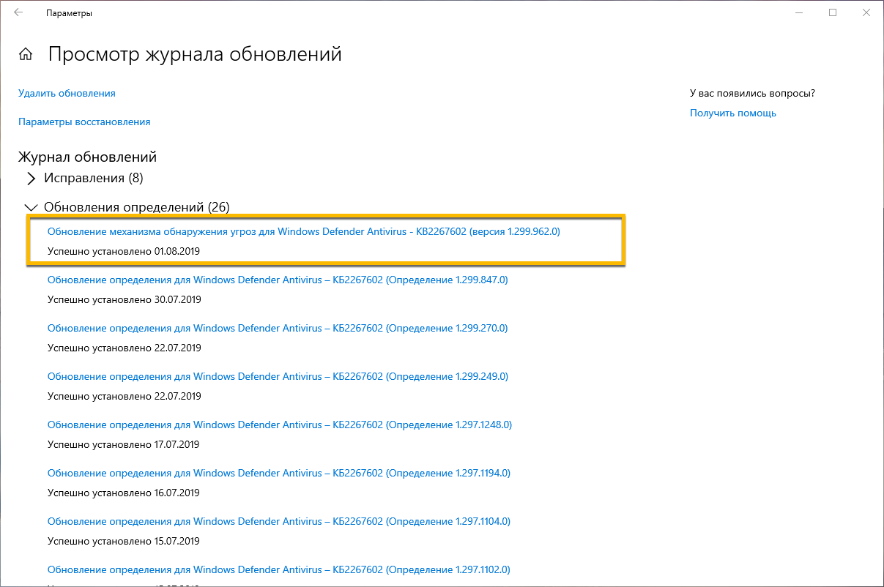Minimize the Параметры window
This screenshot has height=587, width=884.
[798, 12]
